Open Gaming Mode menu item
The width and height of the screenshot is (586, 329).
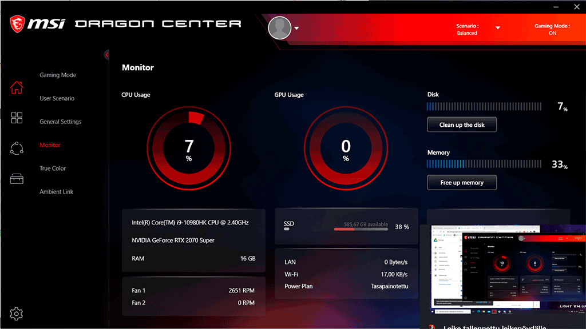pyautogui.click(x=58, y=75)
